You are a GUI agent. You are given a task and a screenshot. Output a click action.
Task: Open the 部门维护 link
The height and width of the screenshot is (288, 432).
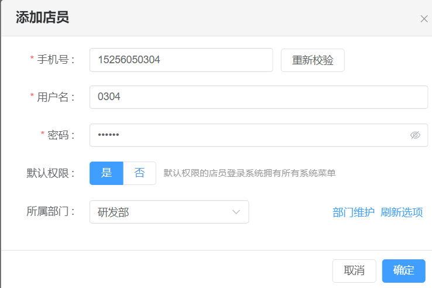[x=354, y=212]
